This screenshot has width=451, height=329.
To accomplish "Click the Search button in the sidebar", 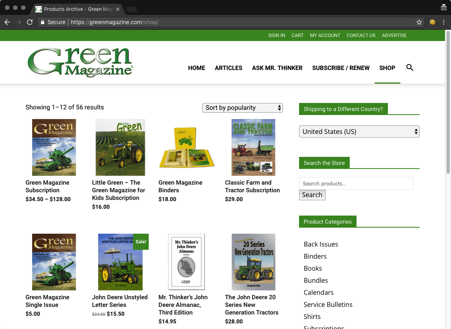I will coord(312,195).
